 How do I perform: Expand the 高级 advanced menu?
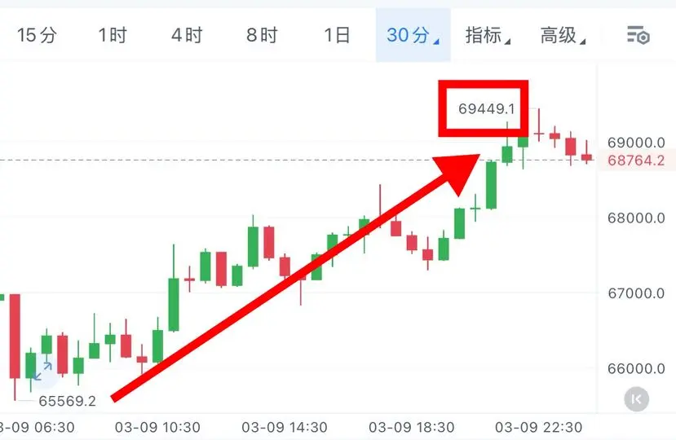pyautogui.click(x=563, y=35)
